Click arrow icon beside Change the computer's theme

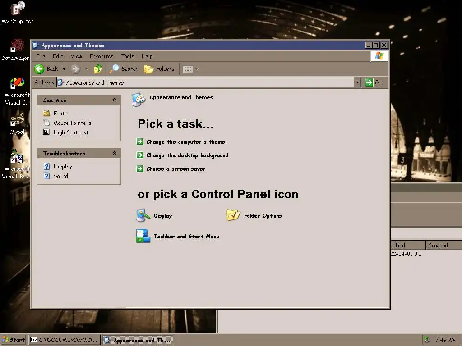pyautogui.click(x=140, y=141)
